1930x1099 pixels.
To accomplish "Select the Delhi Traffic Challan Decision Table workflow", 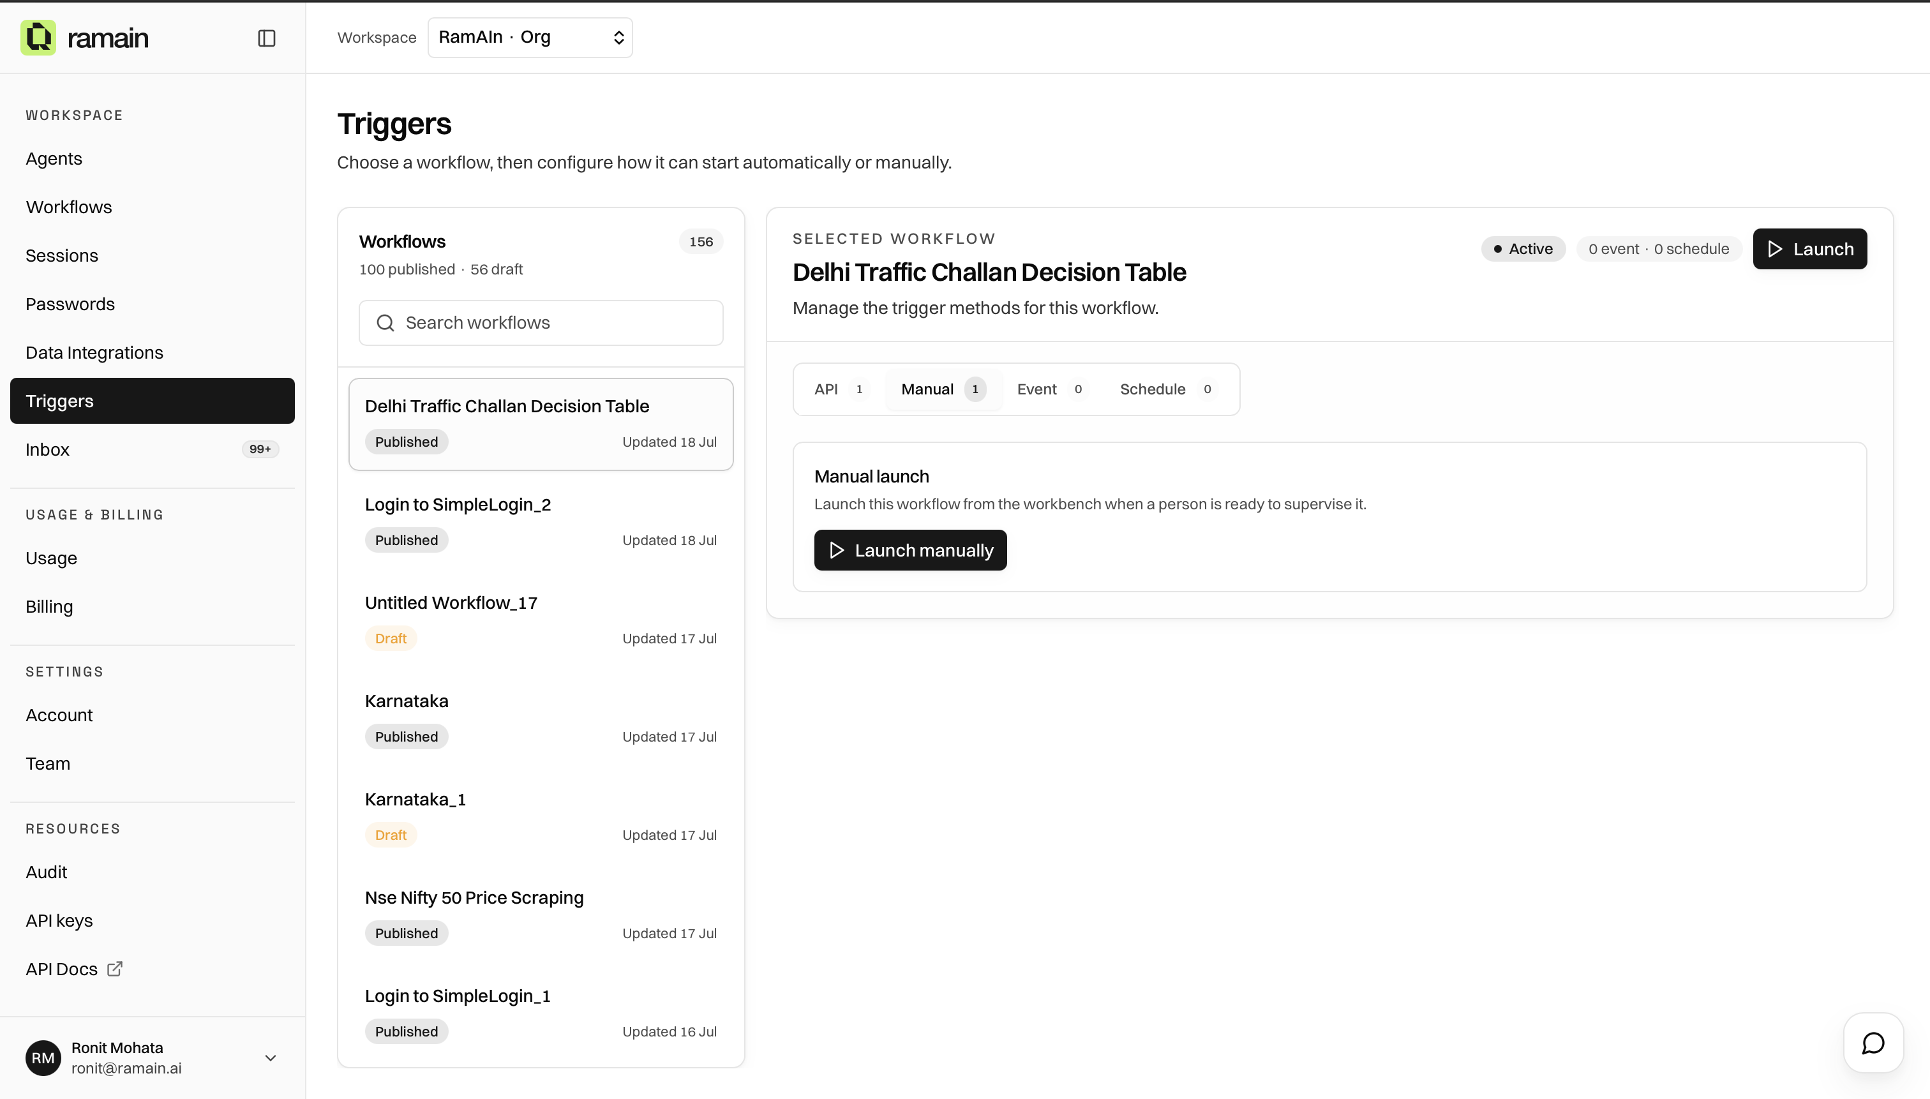I will [x=541, y=424].
